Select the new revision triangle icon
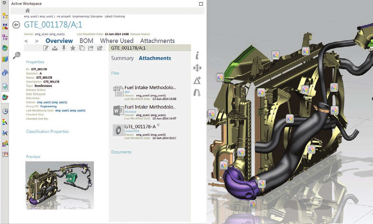 (x=197, y=80)
